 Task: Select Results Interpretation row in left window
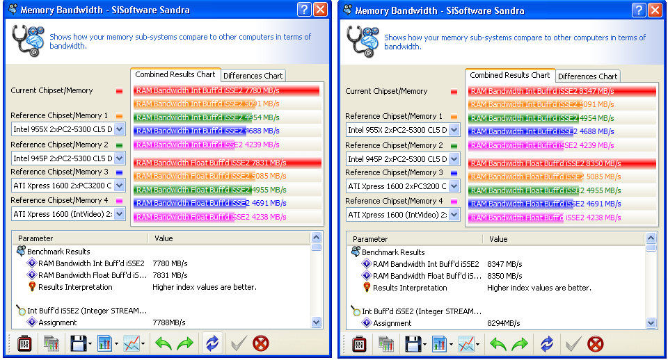tap(75, 287)
